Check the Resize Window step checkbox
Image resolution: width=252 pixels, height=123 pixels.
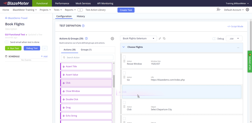(124, 57)
